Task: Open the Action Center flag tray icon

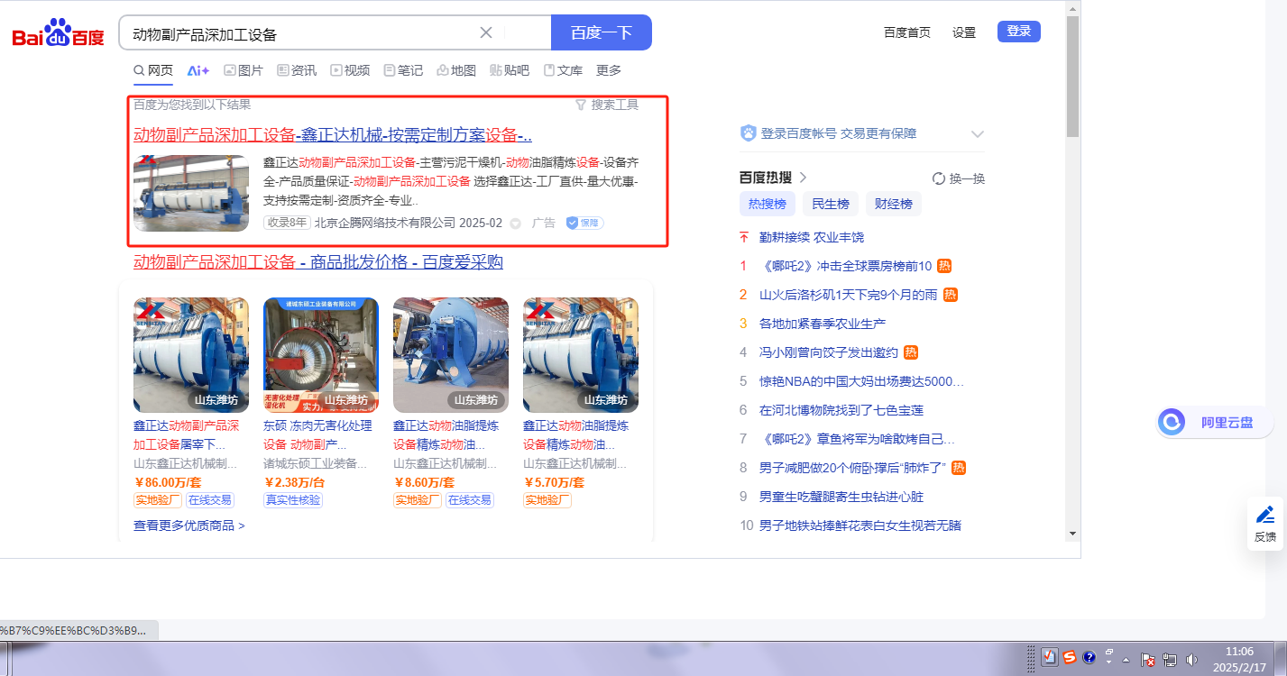Action: (x=1148, y=659)
